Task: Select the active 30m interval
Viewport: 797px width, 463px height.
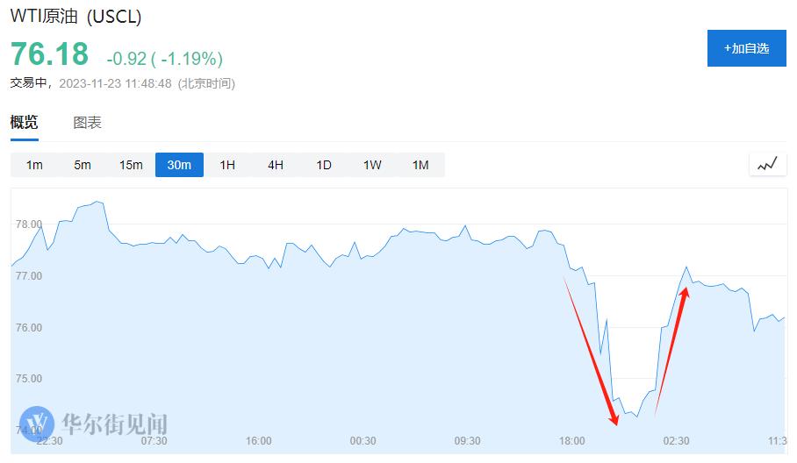Action: coord(179,165)
